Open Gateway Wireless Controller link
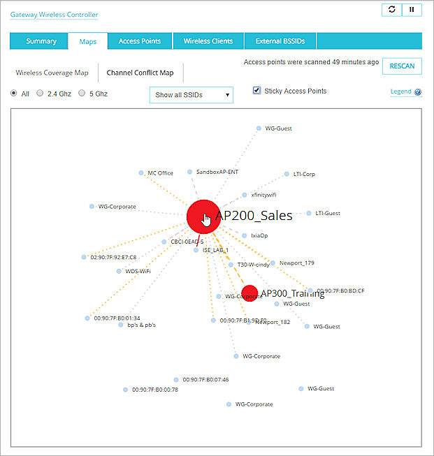Screen dimensions: 434x456 click(x=54, y=14)
